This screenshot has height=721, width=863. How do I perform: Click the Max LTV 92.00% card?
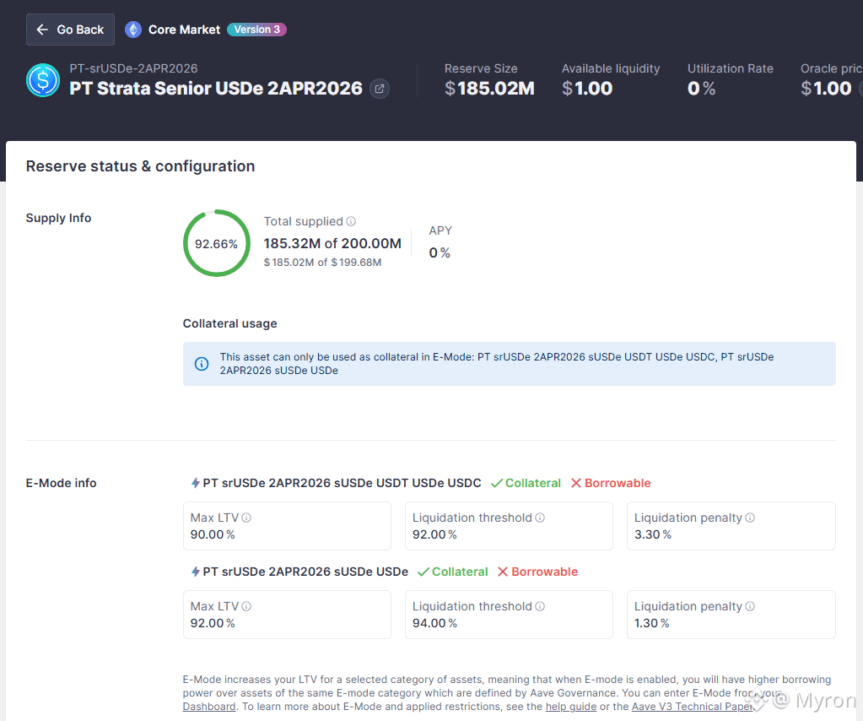pos(287,615)
